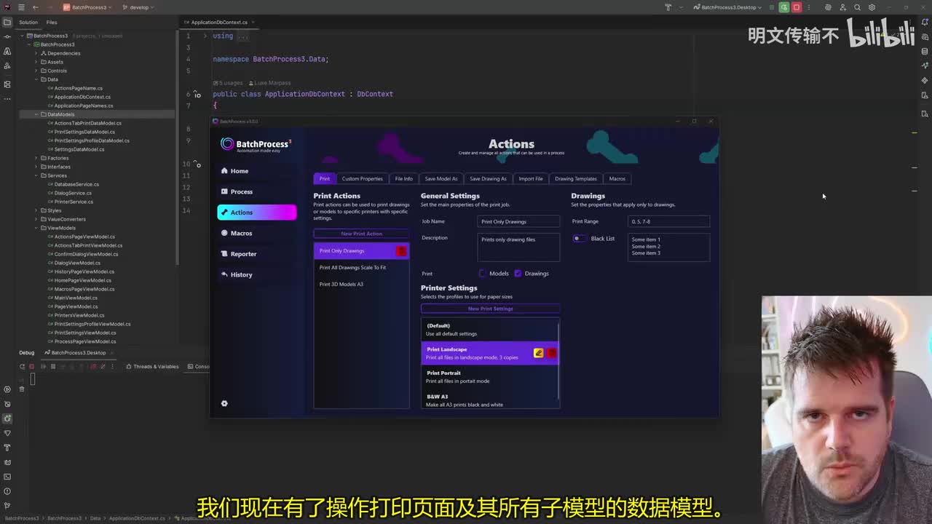The height and width of the screenshot is (524, 932).
Task: Open the Git tool window icon
Action: [7, 506]
